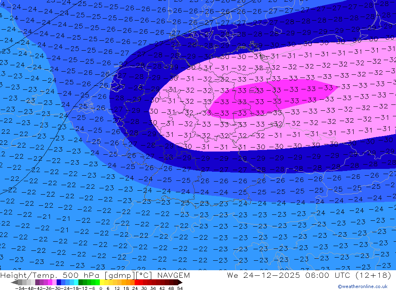The height and width of the screenshot is (290, 396).
Task: Click the bright red legend swatch at 24
Action: [x=137, y=282]
